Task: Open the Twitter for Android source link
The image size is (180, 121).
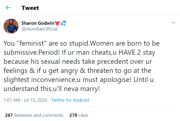Action: tap(70, 100)
